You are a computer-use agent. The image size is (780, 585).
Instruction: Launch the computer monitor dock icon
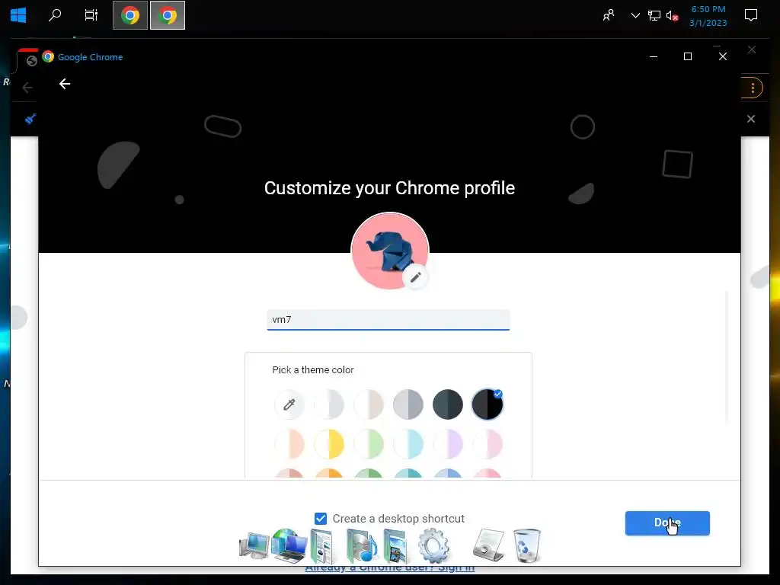[x=254, y=545]
